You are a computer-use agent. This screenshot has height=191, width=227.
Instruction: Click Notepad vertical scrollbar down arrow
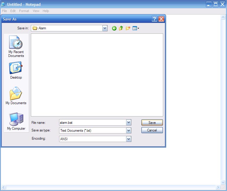point(223,182)
